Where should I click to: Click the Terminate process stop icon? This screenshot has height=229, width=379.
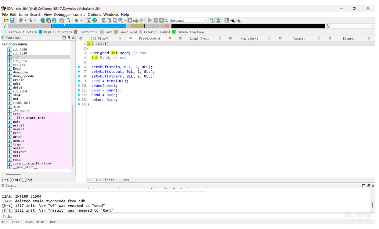click(161, 20)
